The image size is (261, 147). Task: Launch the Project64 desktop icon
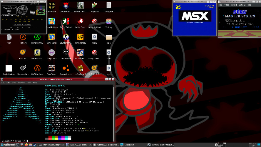coord(95,6)
